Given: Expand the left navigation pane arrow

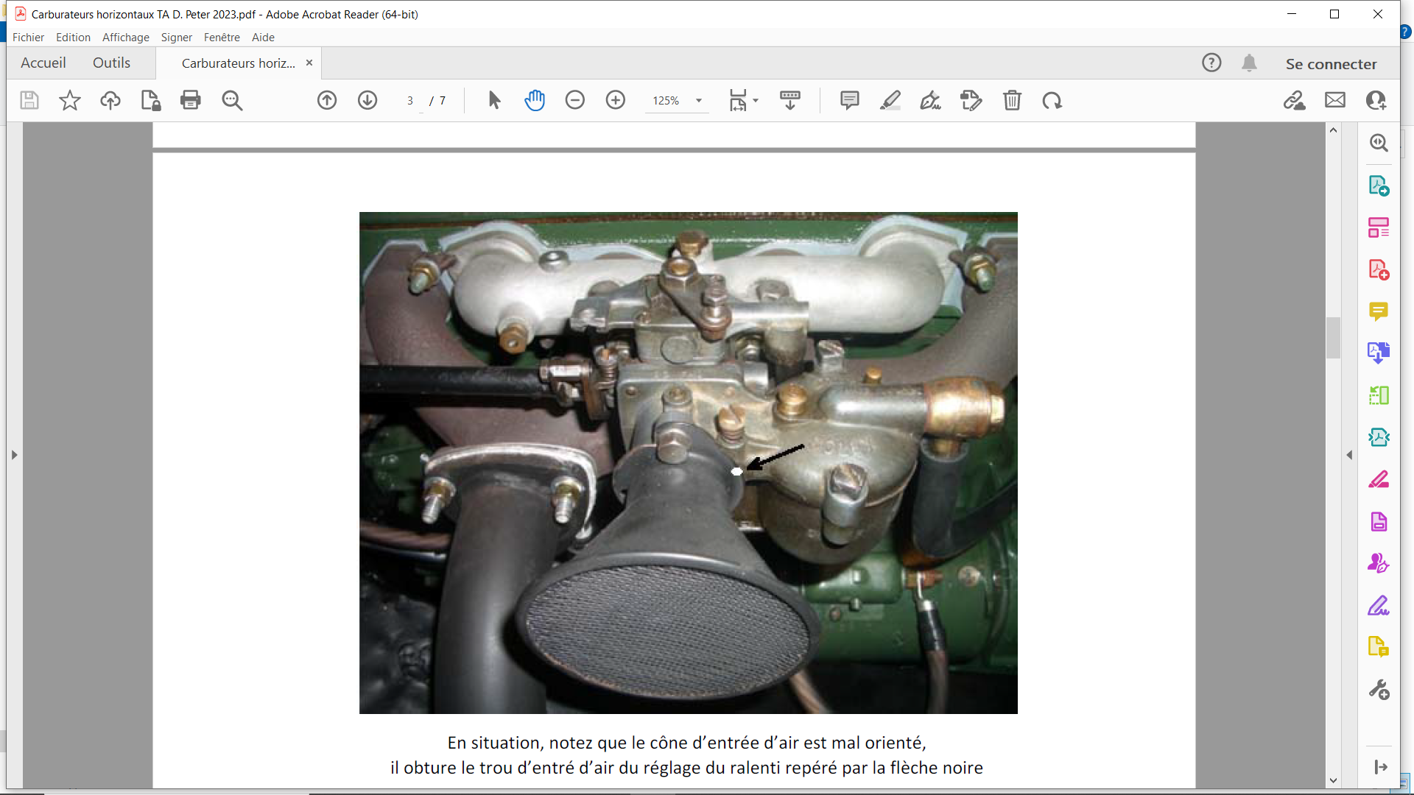Looking at the screenshot, I should (14, 455).
